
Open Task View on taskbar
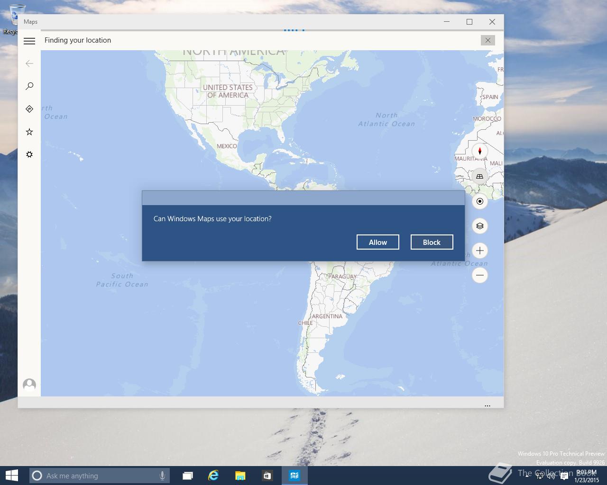[x=188, y=476]
